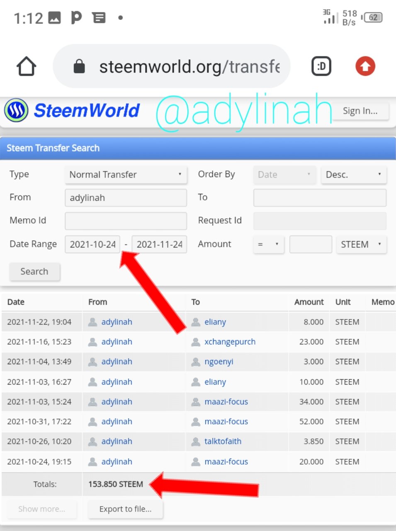This screenshot has width=396, height=531.
Task: Open maazi-focus link in 20.000 STEEM row
Action: (226, 462)
